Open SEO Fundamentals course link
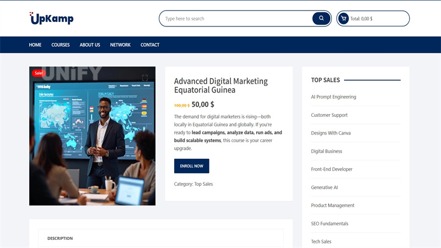Viewport: 441px width, 248px height. click(x=330, y=224)
